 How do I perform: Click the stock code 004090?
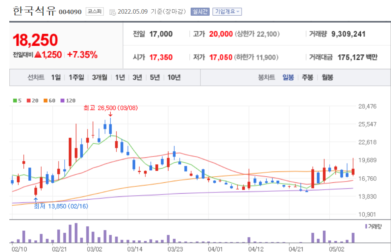click(x=70, y=12)
